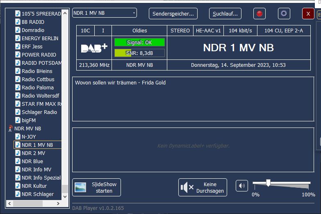The image size is (321, 214).
Task: Click the Signal OK indicator bar
Action: tap(139, 42)
